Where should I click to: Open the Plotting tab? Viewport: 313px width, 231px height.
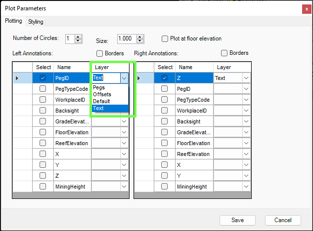(14, 21)
